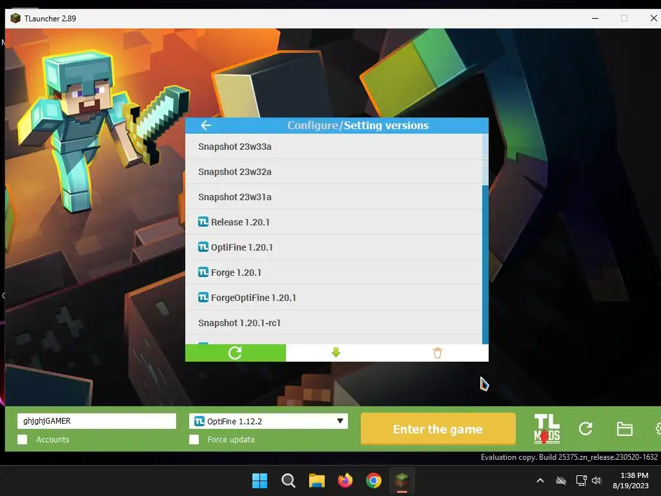Select Snapshot 23w32a row
This screenshot has height=496, width=661.
click(334, 172)
